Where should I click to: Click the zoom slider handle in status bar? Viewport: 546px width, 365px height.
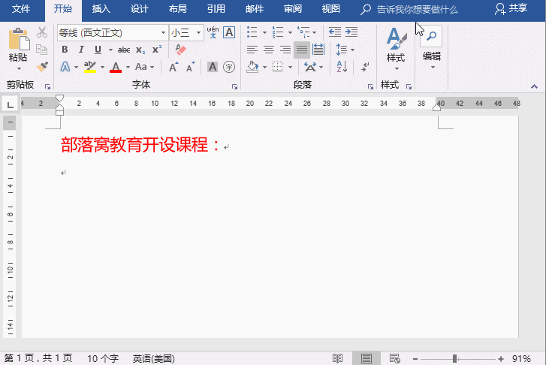(x=454, y=358)
